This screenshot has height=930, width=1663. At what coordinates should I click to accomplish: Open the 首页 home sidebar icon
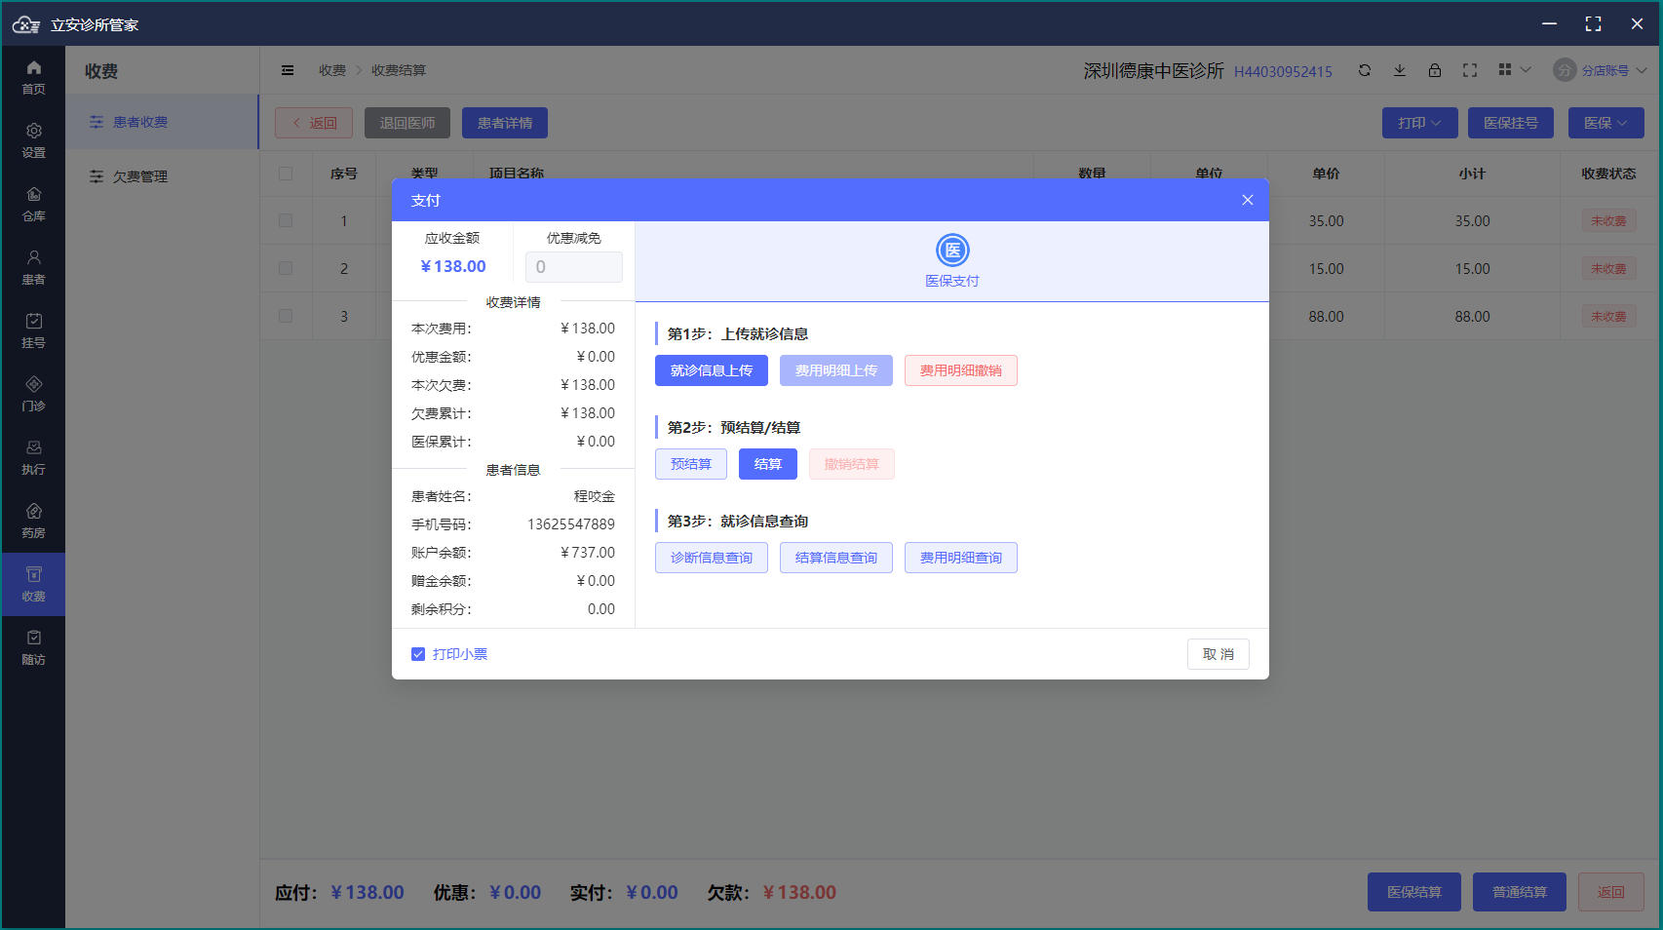33,77
